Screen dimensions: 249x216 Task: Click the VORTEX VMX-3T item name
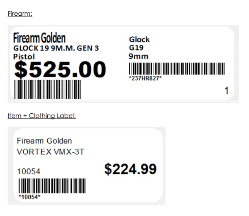(x=50, y=152)
